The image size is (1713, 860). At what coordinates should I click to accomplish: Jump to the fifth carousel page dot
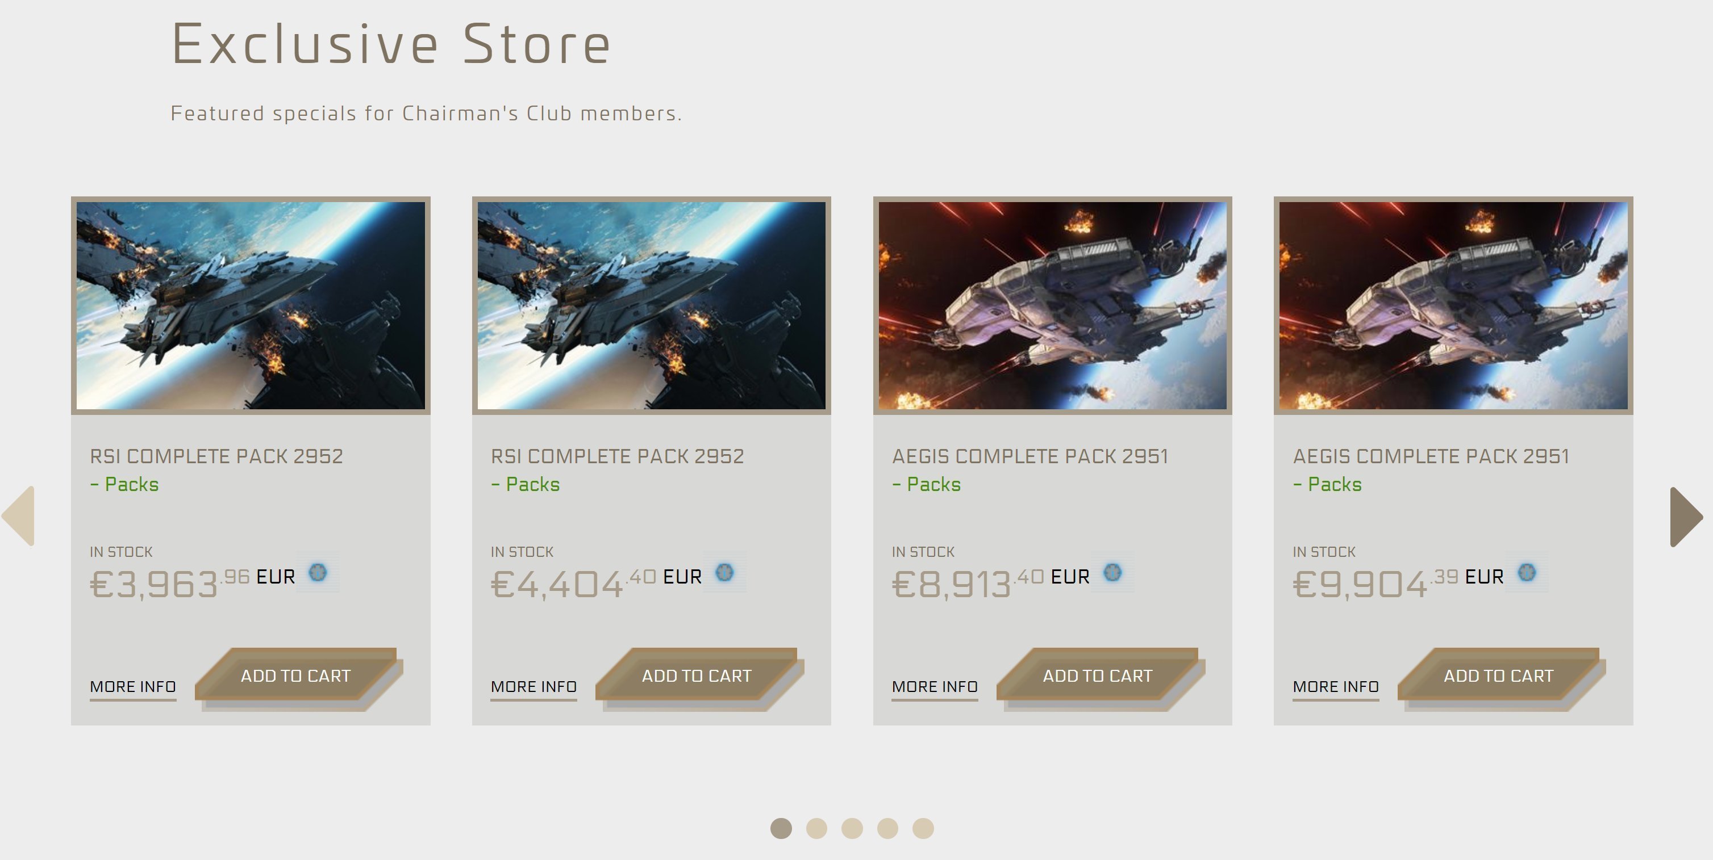(923, 828)
